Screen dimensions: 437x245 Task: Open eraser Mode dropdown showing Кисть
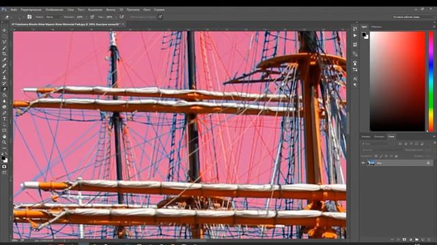tap(53, 17)
